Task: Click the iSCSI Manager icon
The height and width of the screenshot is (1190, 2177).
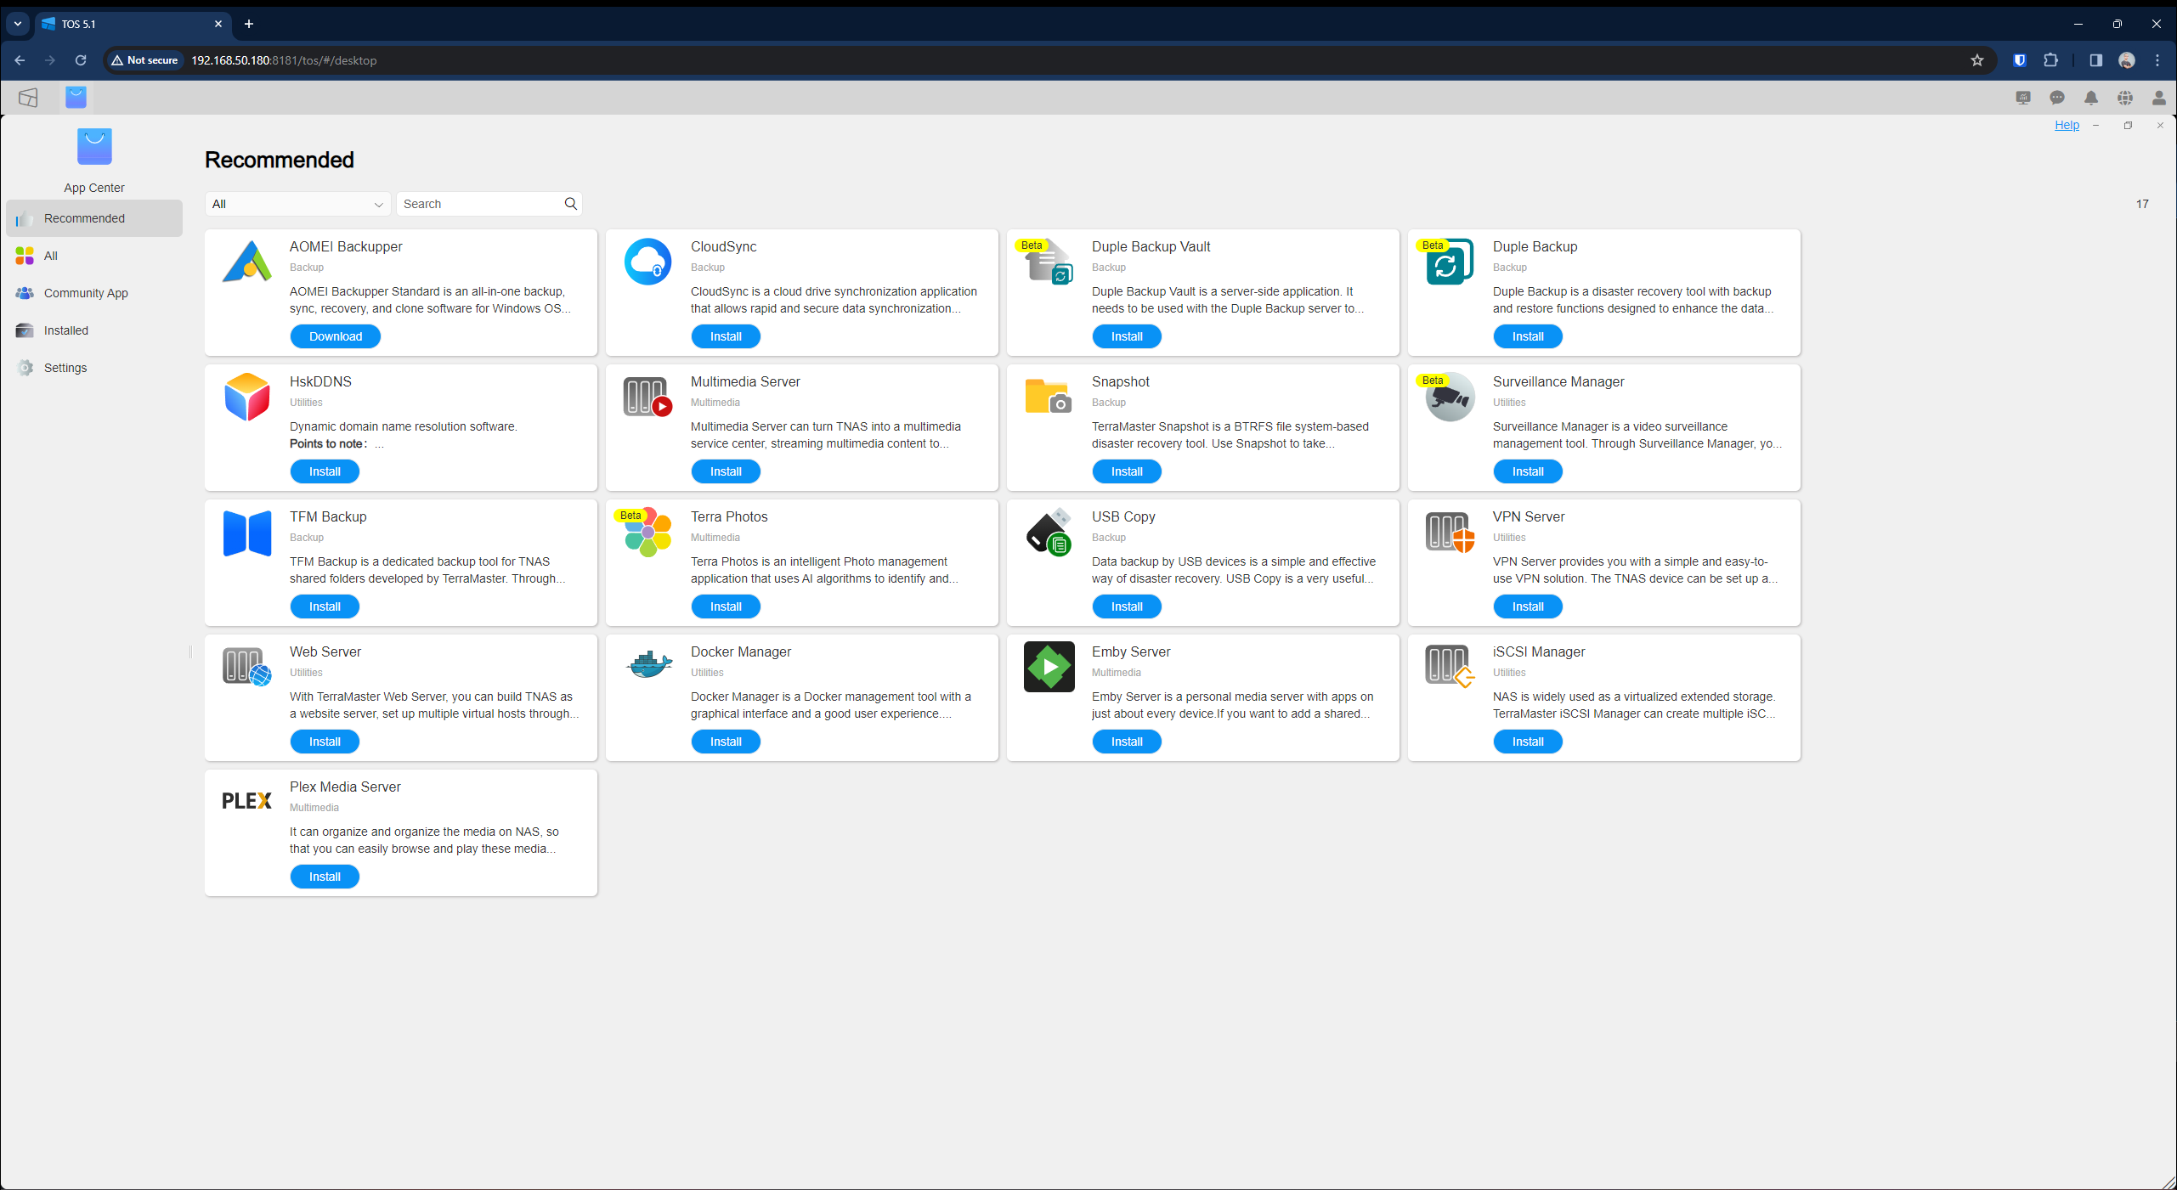Action: (x=1450, y=667)
